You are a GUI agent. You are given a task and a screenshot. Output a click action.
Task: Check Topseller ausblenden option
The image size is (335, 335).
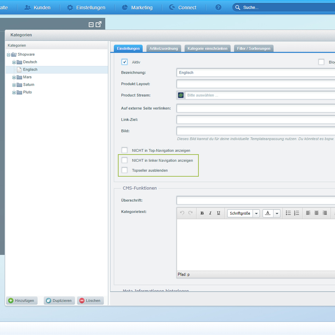click(124, 170)
